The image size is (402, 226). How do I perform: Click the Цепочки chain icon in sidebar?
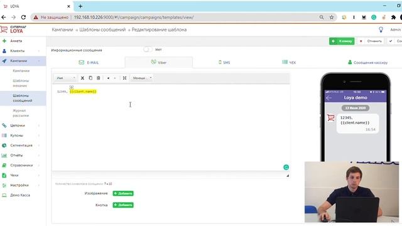coord(4,126)
